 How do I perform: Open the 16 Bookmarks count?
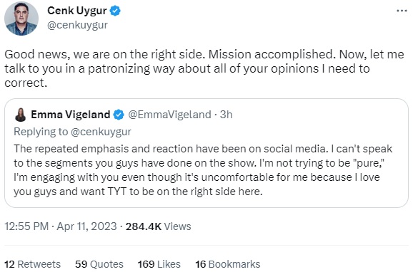click(x=227, y=264)
